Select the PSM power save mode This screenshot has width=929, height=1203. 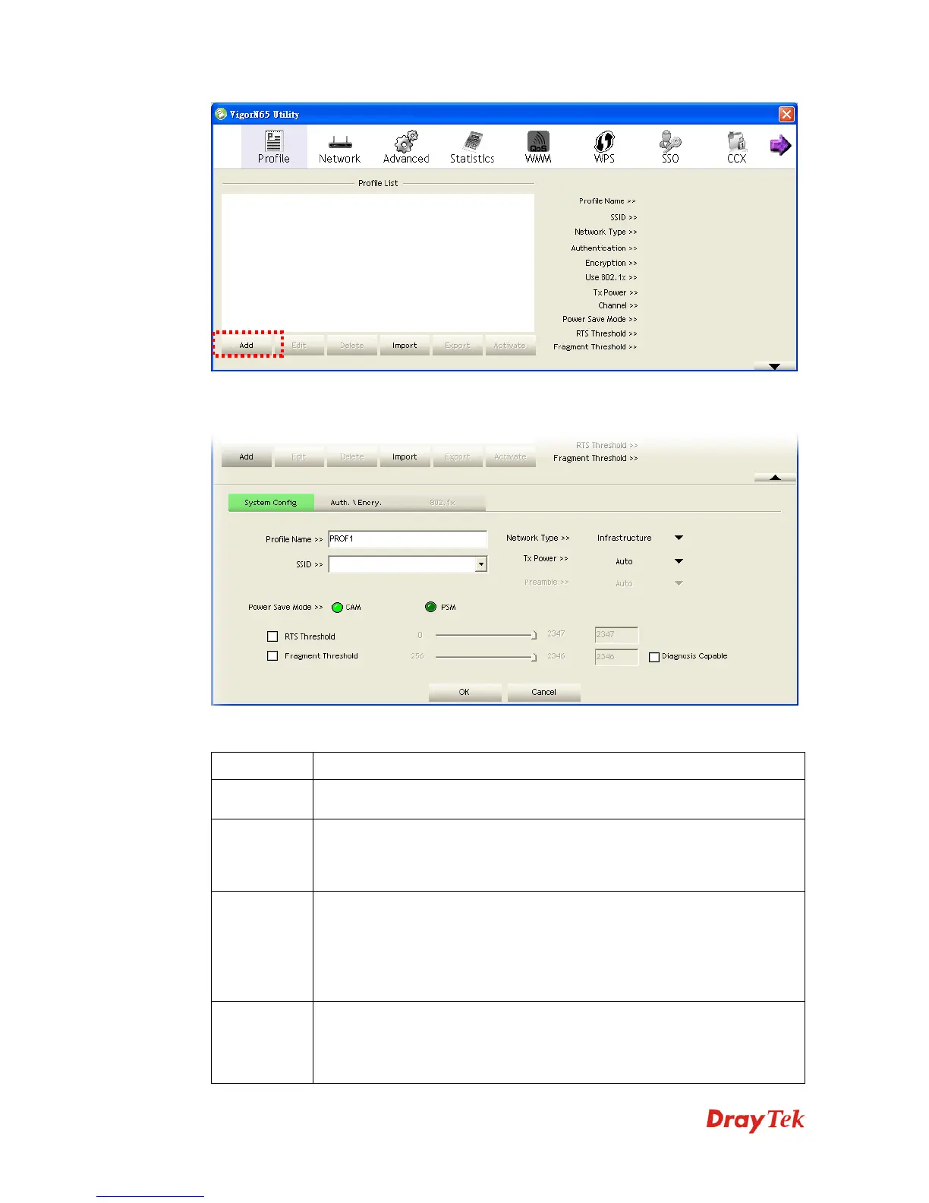[x=430, y=607]
